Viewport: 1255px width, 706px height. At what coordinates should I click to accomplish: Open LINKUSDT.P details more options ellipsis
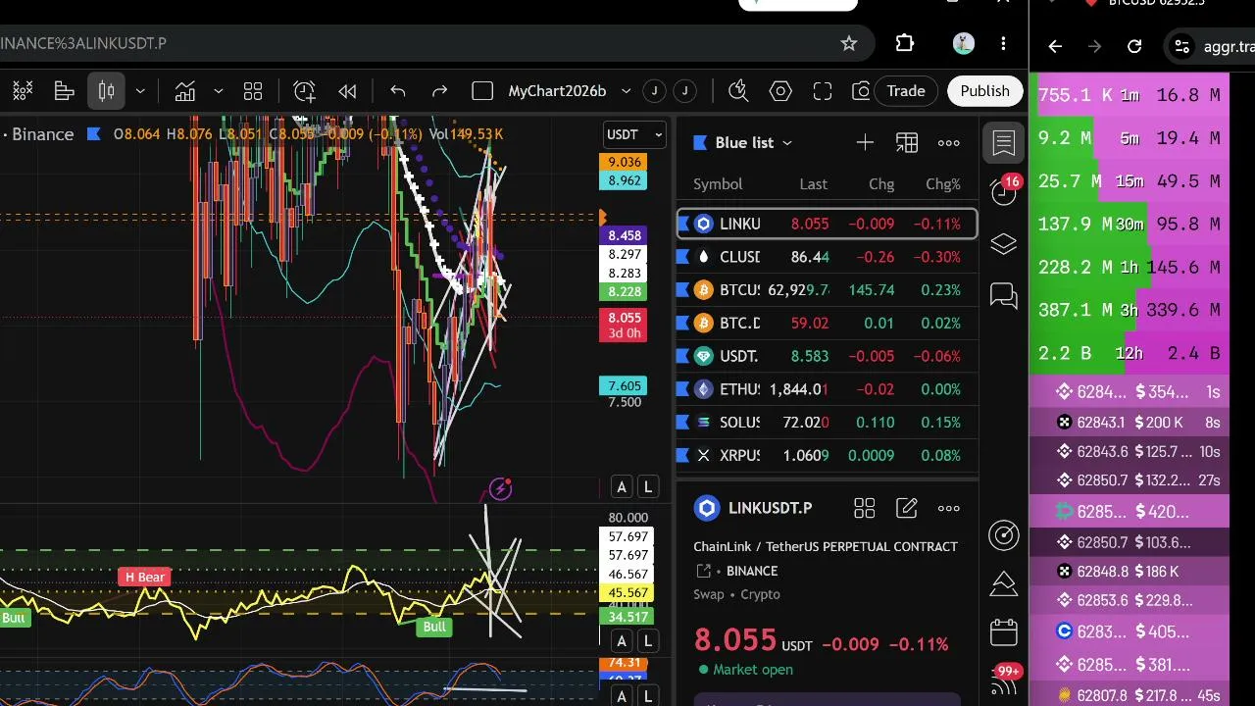point(949,508)
